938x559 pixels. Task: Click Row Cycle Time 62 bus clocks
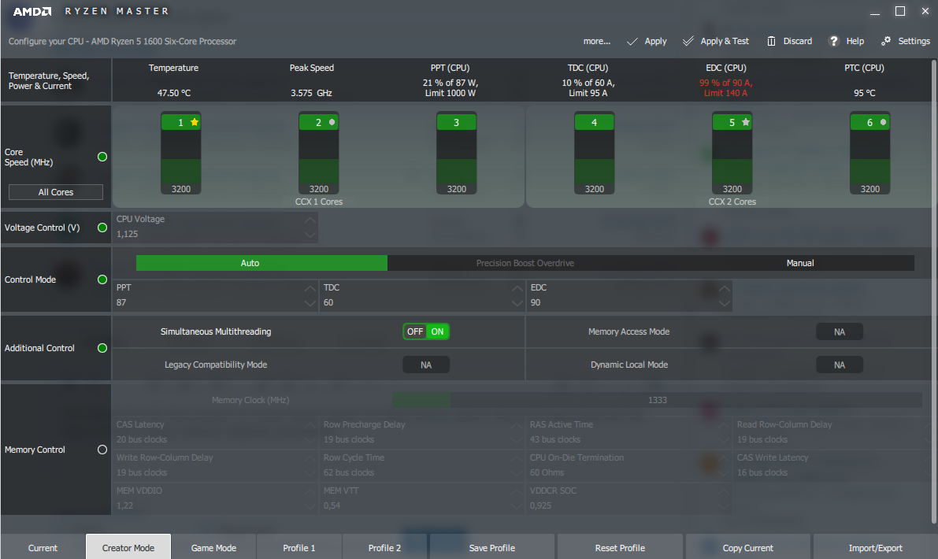(x=422, y=465)
